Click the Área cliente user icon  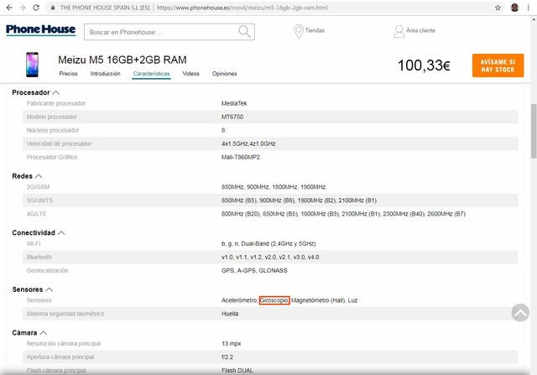tap(399, 32)
